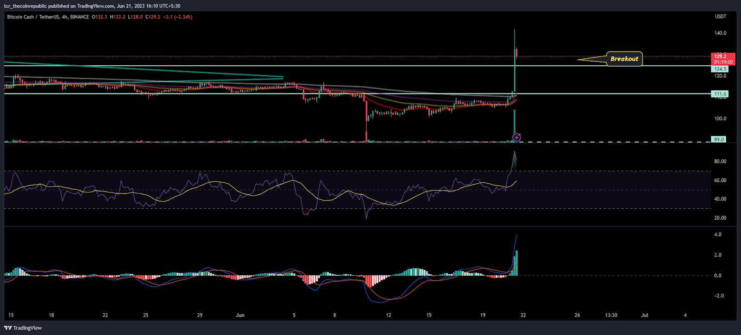741x335 pixels.
Task: Click the date 19 on the time axis
Action: point(483,315)
